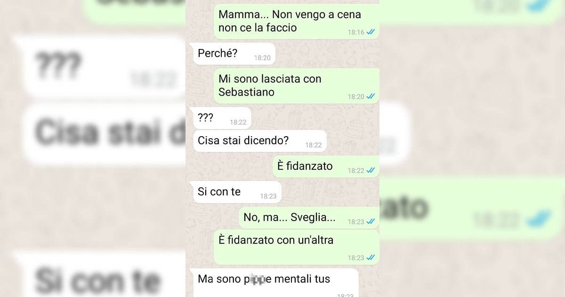The height and width of the screenshot is (297, 565).
Task: Select the "È fidanzato con un'altra" message
Action: (296, 247)
